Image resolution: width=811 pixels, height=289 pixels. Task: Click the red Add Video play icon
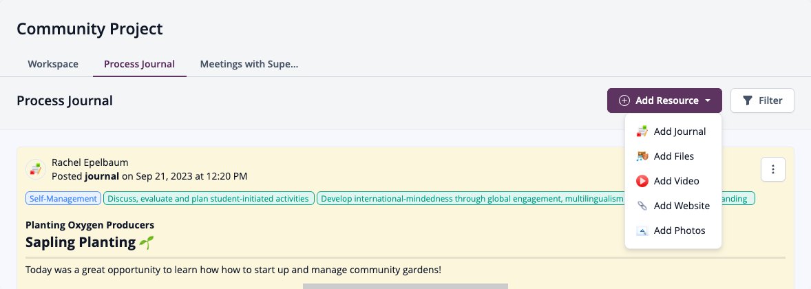tap(642, 181)
